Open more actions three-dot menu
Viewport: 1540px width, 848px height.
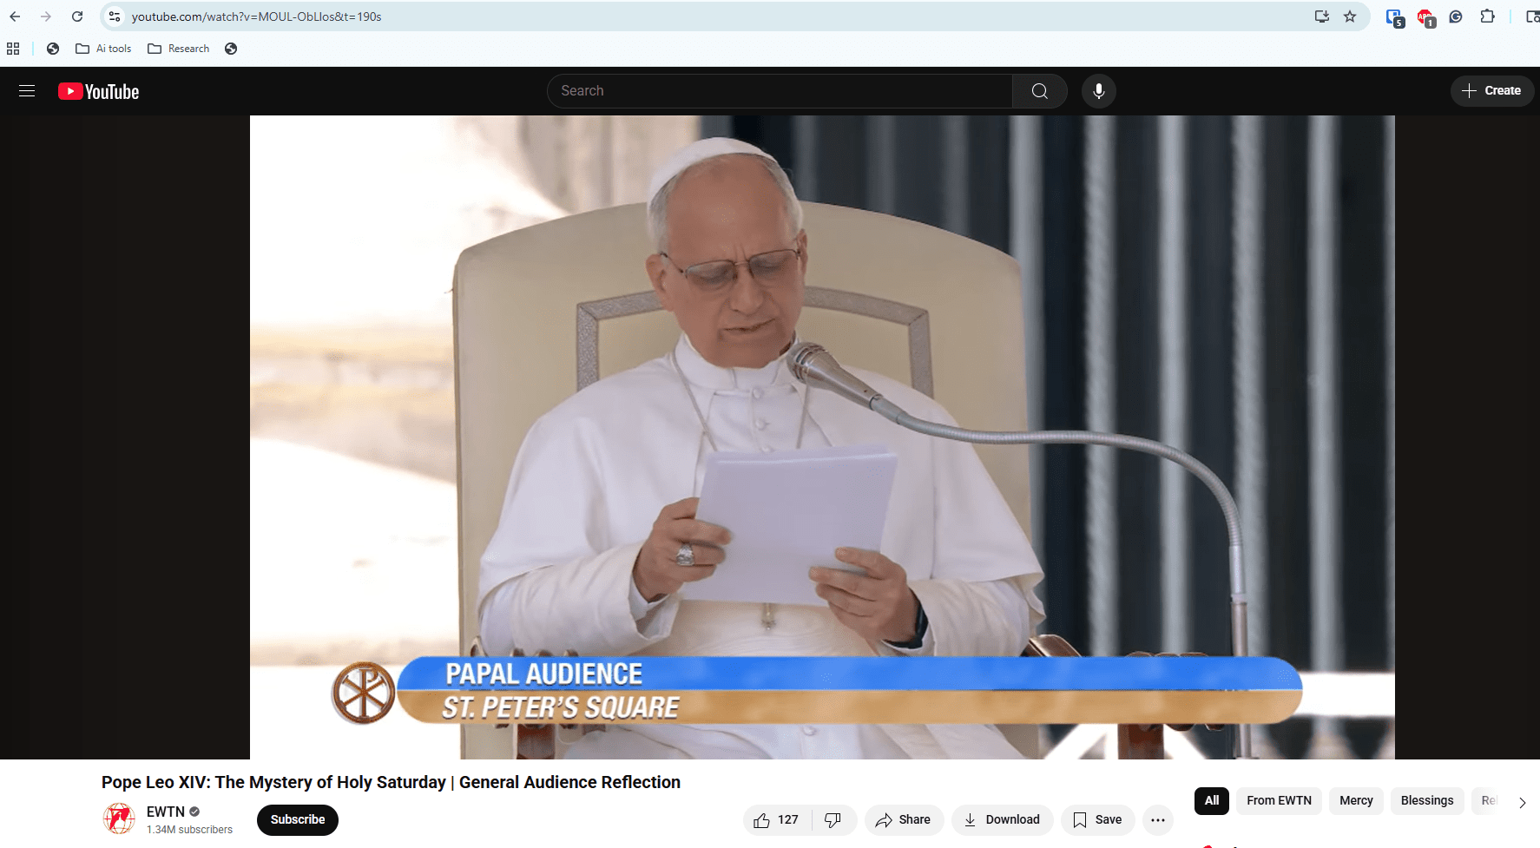click(1158, 820)
